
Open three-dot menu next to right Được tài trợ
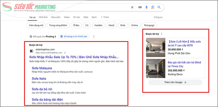[x=161, y=34]
